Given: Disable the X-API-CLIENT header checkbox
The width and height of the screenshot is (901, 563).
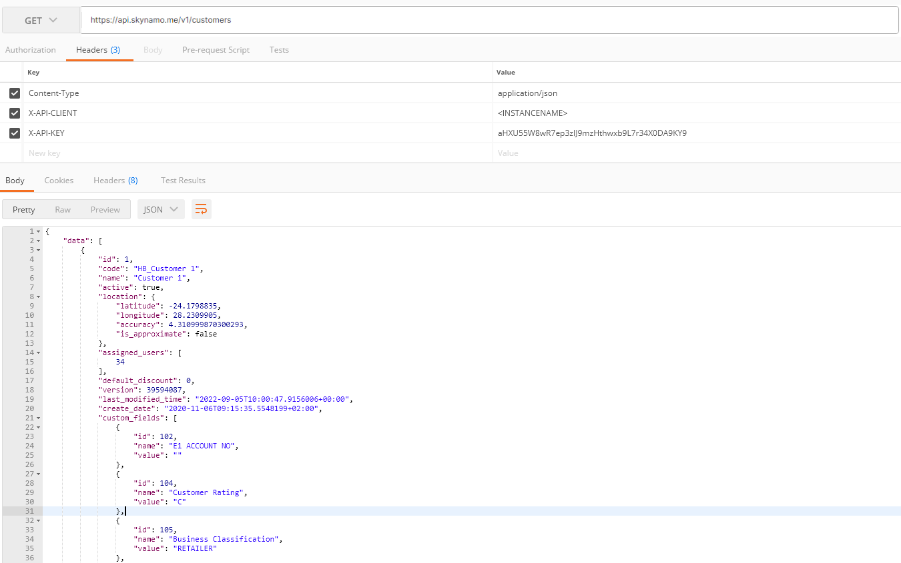Looking at the screenshot, I should pos(15,113).
